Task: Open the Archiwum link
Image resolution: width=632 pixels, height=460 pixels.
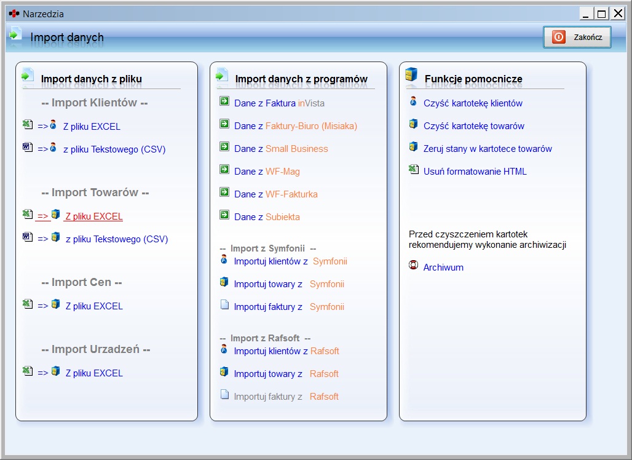Action: pos(443,268)
